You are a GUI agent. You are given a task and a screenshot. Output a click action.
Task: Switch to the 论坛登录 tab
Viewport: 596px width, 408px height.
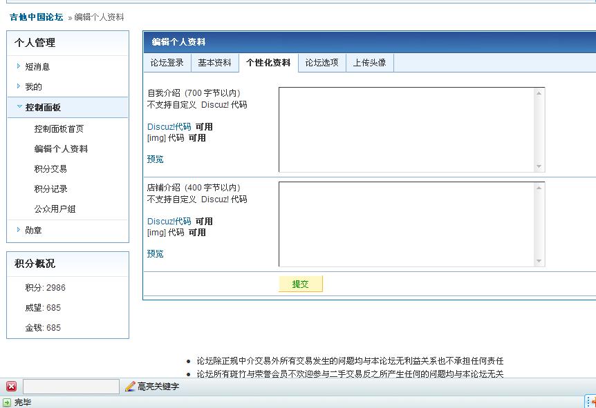tap(167, 63)
